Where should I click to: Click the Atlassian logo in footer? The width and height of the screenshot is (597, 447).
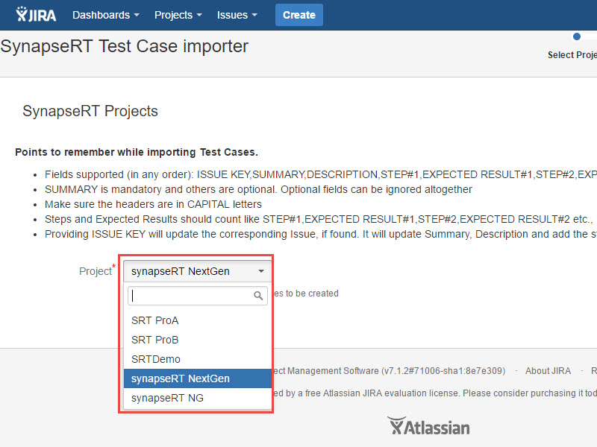[428, 427]
